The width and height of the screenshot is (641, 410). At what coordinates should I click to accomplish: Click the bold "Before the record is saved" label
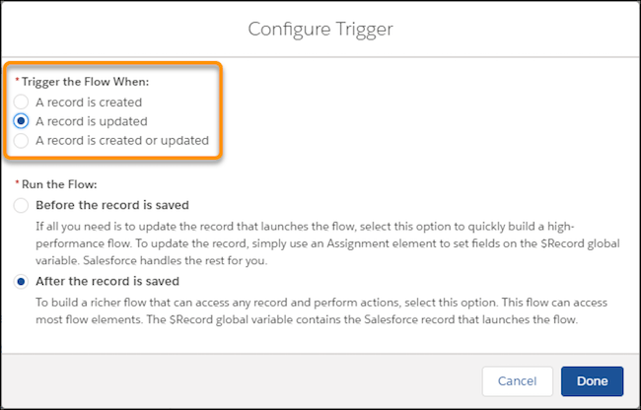tap(111, 205)
